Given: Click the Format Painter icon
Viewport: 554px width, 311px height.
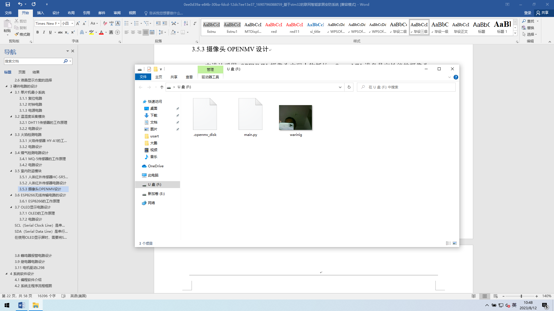Looking at the screenshot, I should coord(22,34).
